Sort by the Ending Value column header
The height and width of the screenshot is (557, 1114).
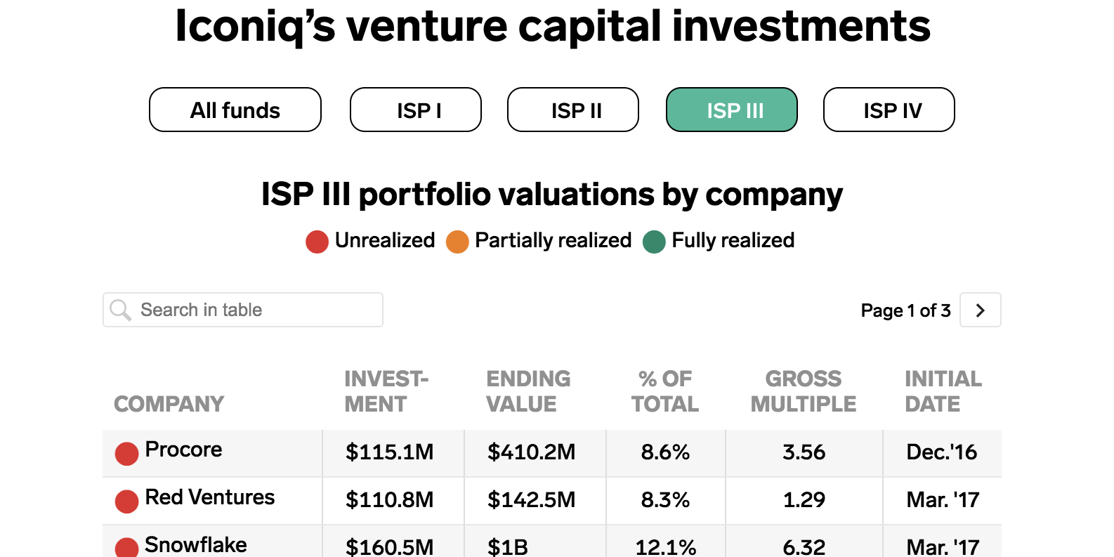click(x=528, y=391)
